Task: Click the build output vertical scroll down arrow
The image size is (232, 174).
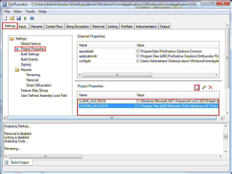Action: click(x=226, y=152)
